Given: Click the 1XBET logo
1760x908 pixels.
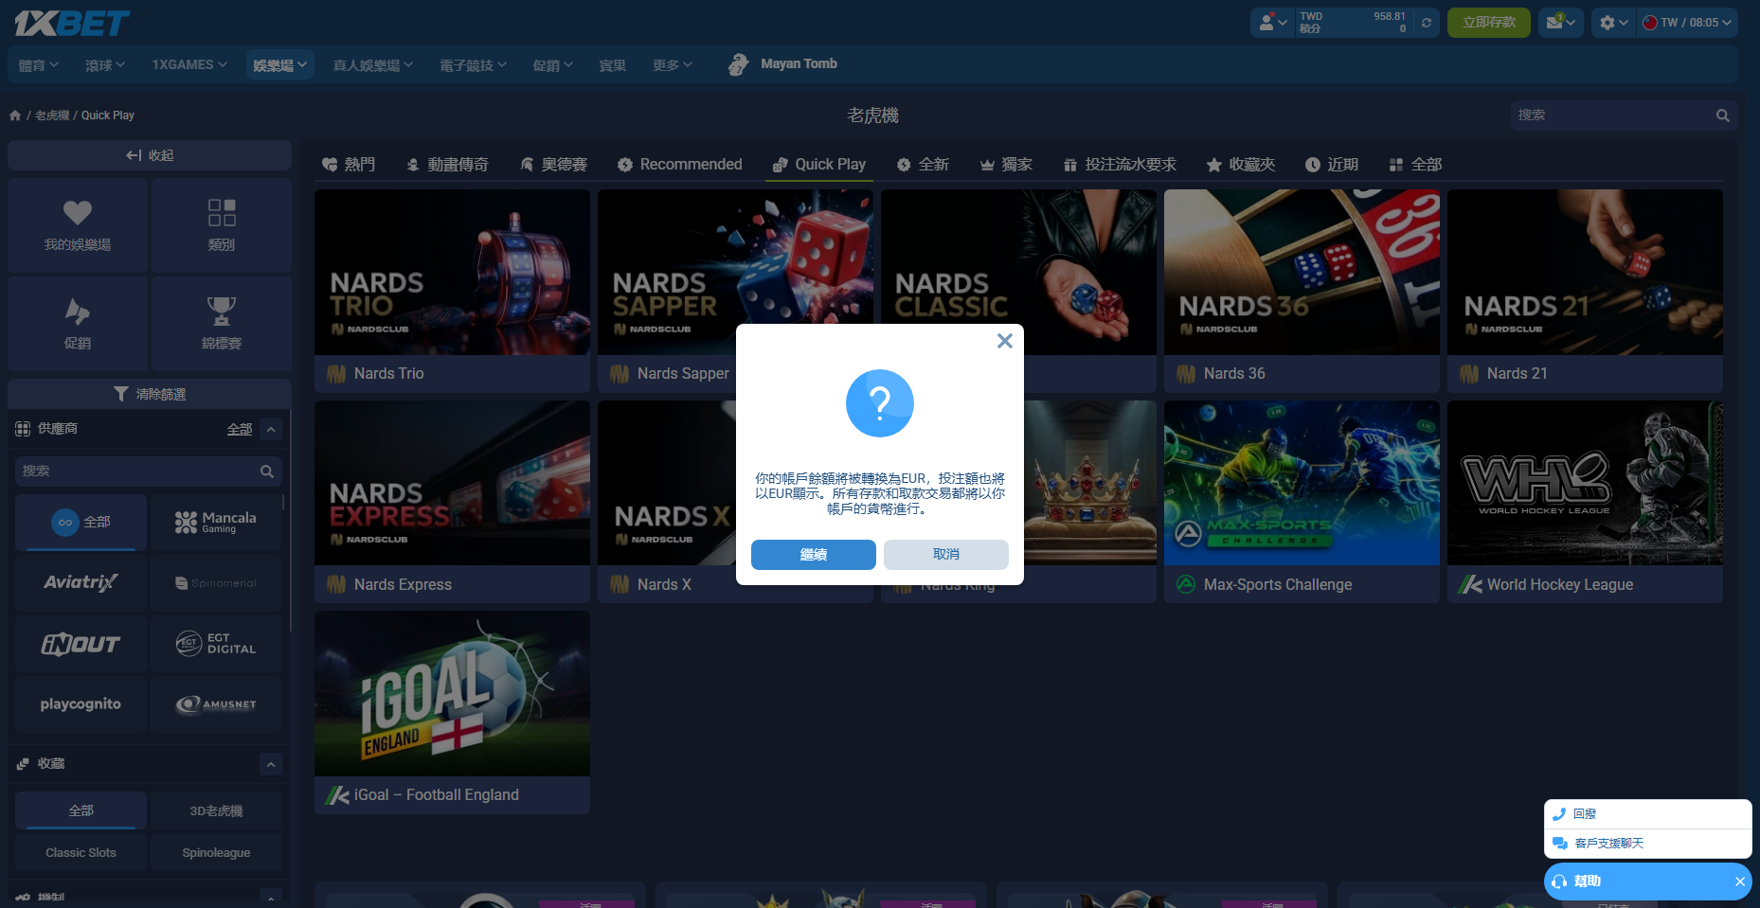Looking at the screenshot, I should [72, 23].
